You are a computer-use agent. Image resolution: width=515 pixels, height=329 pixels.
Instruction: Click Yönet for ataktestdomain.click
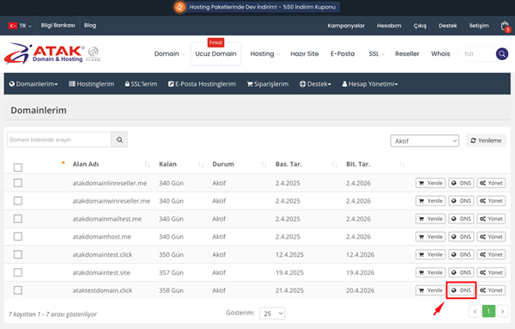pyautogui.click(x=491, y=290)
